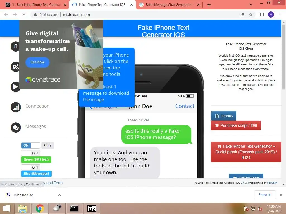Click Foxsash pack 2019 $124 purchase button

coord(246,152)
